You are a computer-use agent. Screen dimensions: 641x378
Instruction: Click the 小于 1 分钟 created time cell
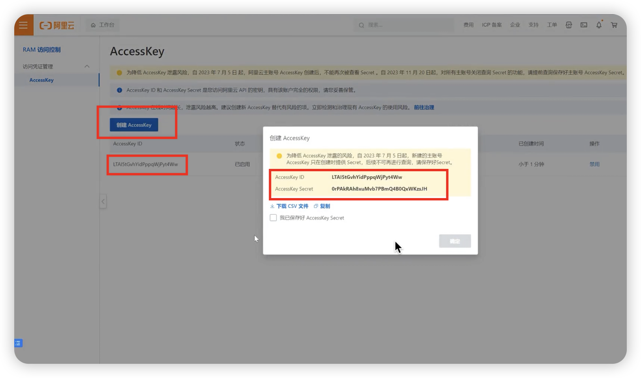click(x=531, y=164)
